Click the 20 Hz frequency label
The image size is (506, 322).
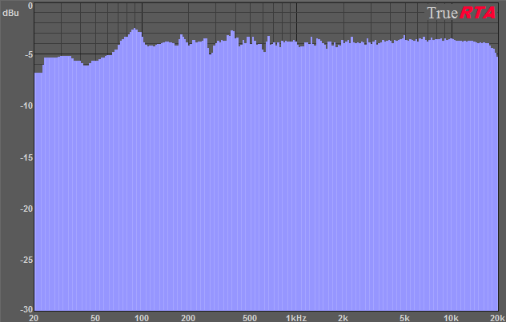tap(34, 318)
